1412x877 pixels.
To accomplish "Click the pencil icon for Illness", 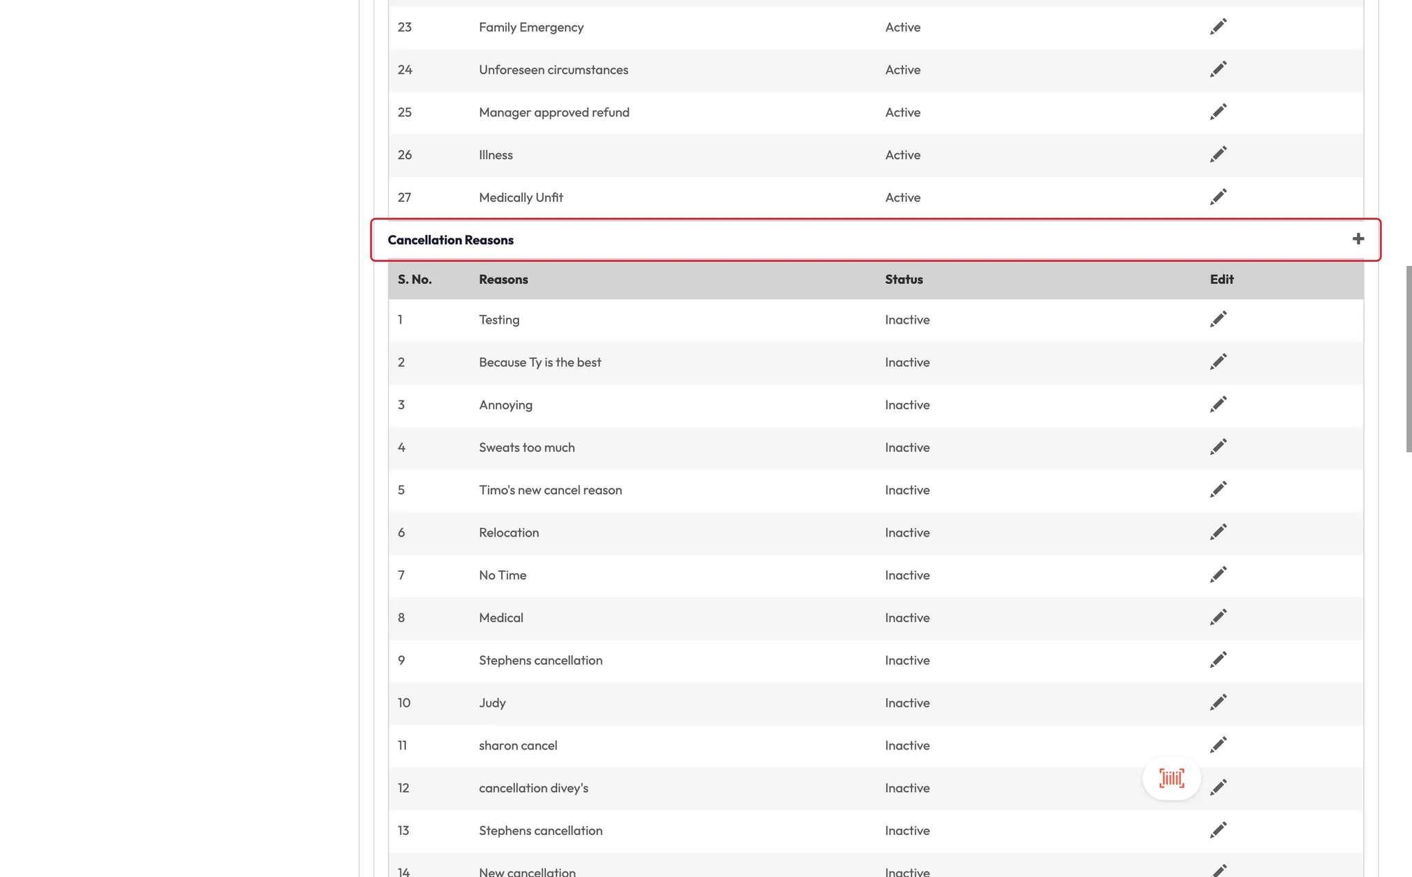I will click(x=1218, y=155).
